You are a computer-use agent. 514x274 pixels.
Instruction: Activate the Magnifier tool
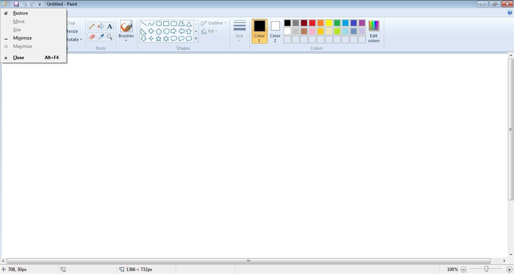[110, 37]
